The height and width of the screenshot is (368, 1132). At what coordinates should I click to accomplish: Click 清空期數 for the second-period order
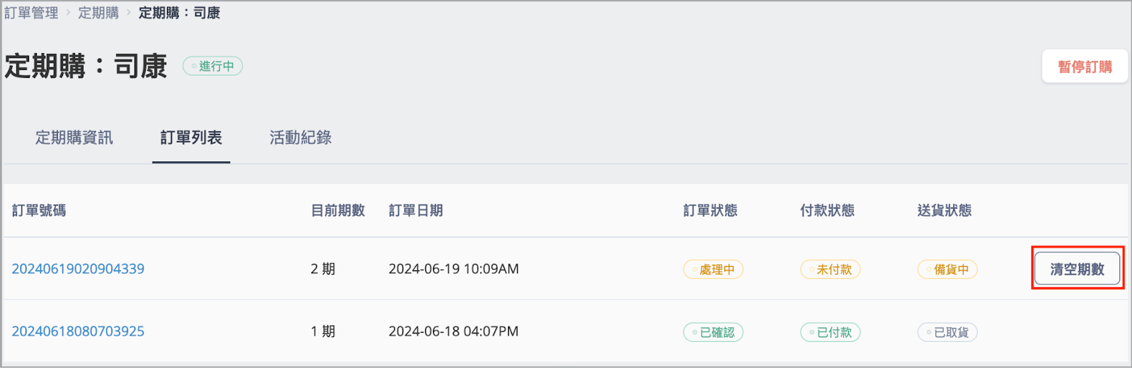click(1077, 269)
